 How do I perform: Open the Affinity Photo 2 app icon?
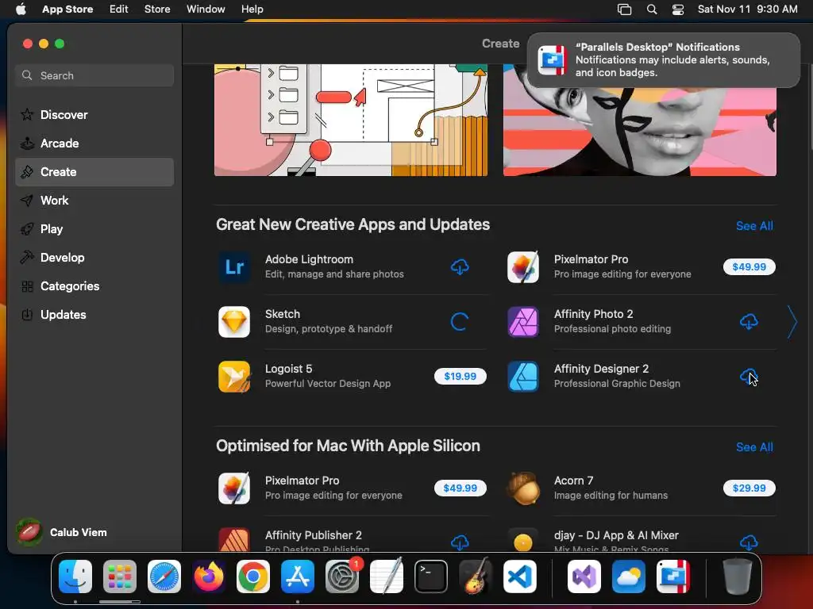tap(522, 322)
